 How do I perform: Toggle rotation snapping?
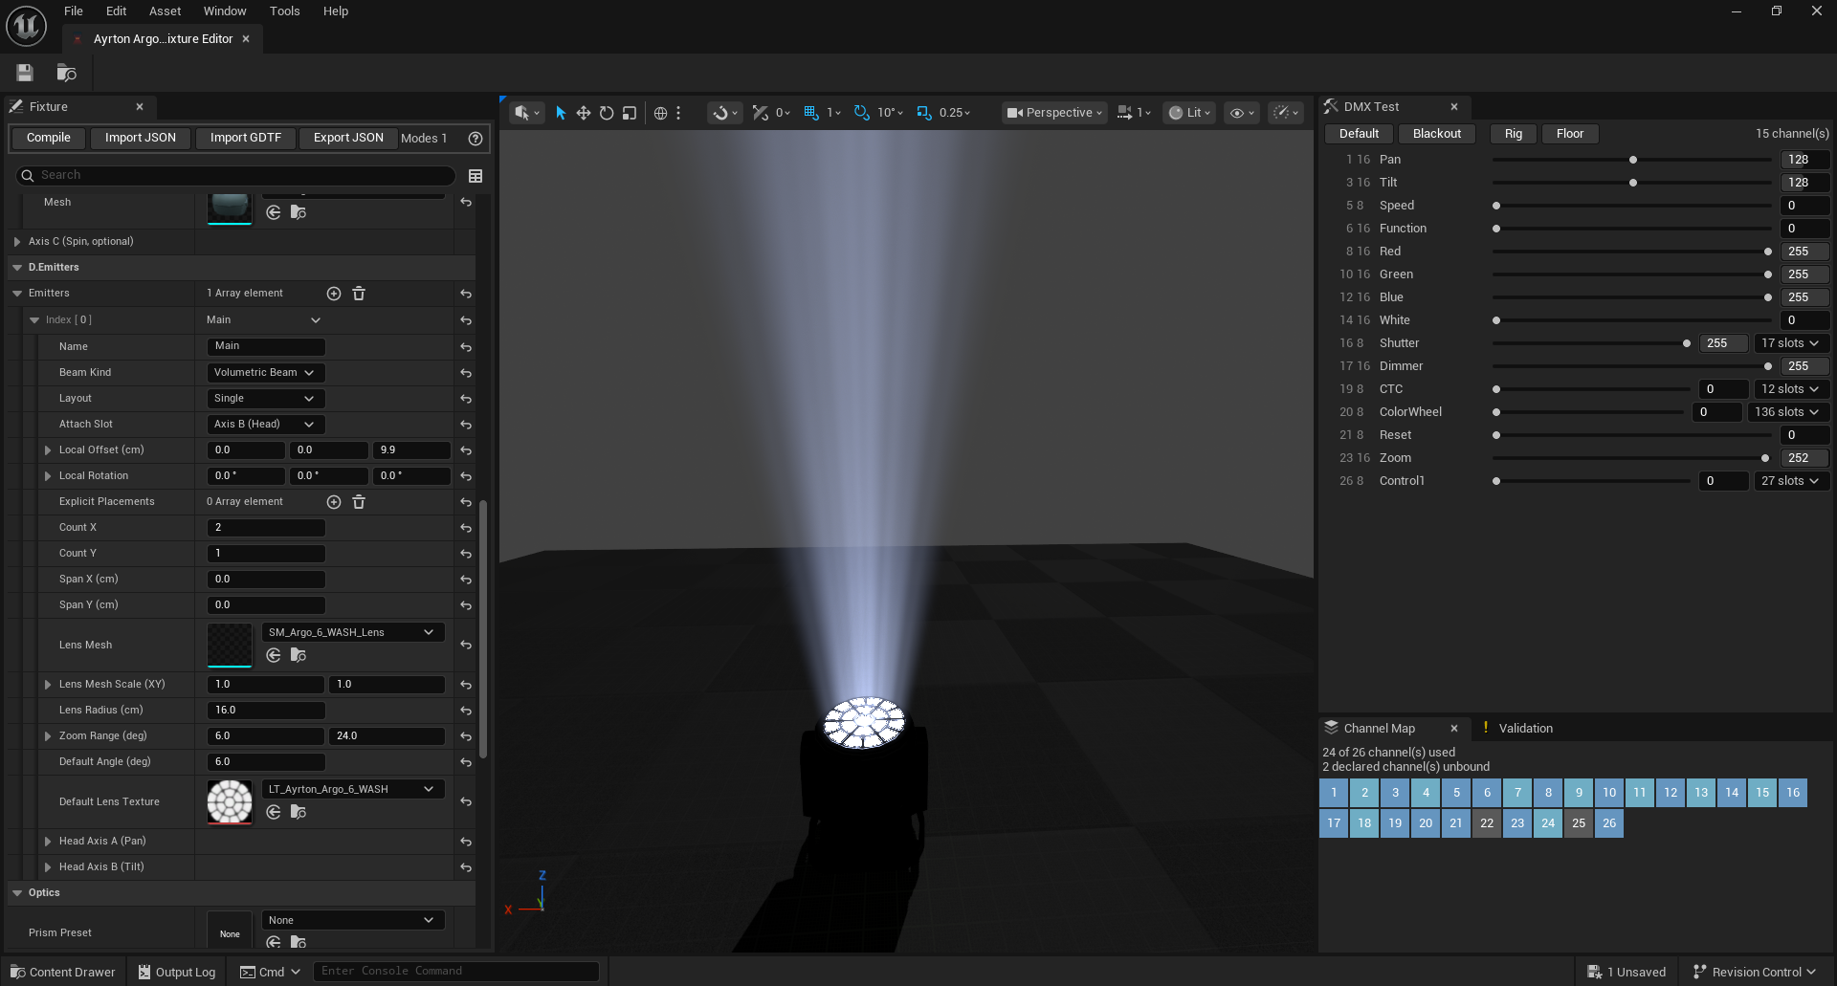[x=862, y=113]
